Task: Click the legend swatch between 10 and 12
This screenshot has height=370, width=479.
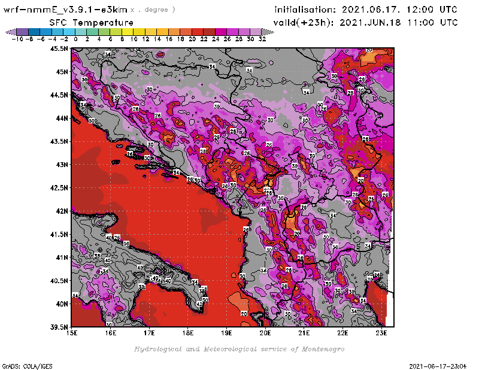Action: tap(139, 32)
